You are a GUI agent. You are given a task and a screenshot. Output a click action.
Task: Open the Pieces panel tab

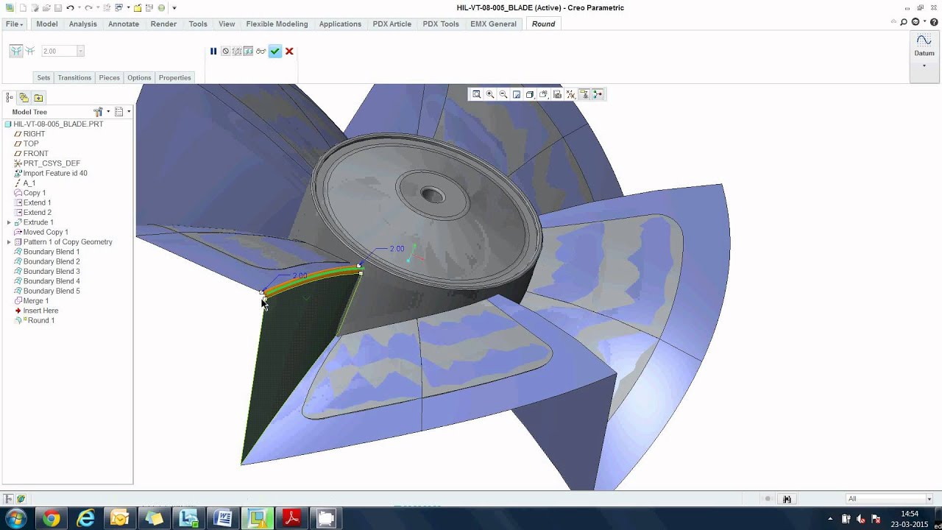pos(109,77)
